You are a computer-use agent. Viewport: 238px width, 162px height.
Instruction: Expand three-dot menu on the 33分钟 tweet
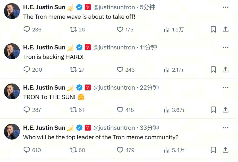225,128
